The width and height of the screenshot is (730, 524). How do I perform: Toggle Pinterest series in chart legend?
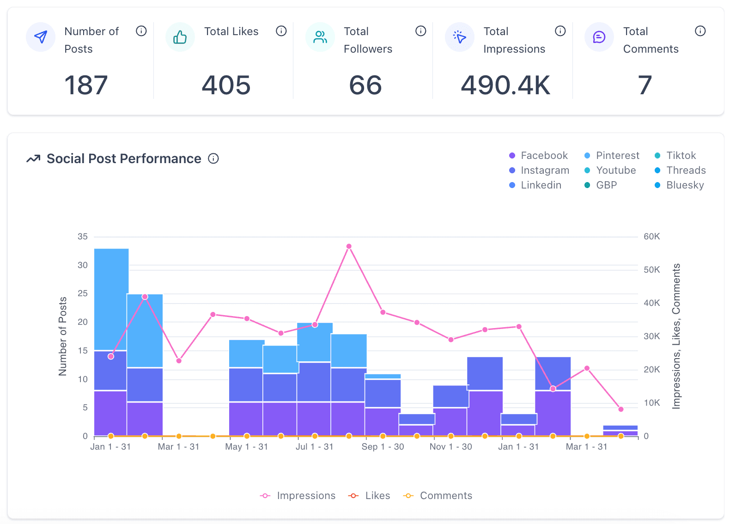[x=612, y=155]
